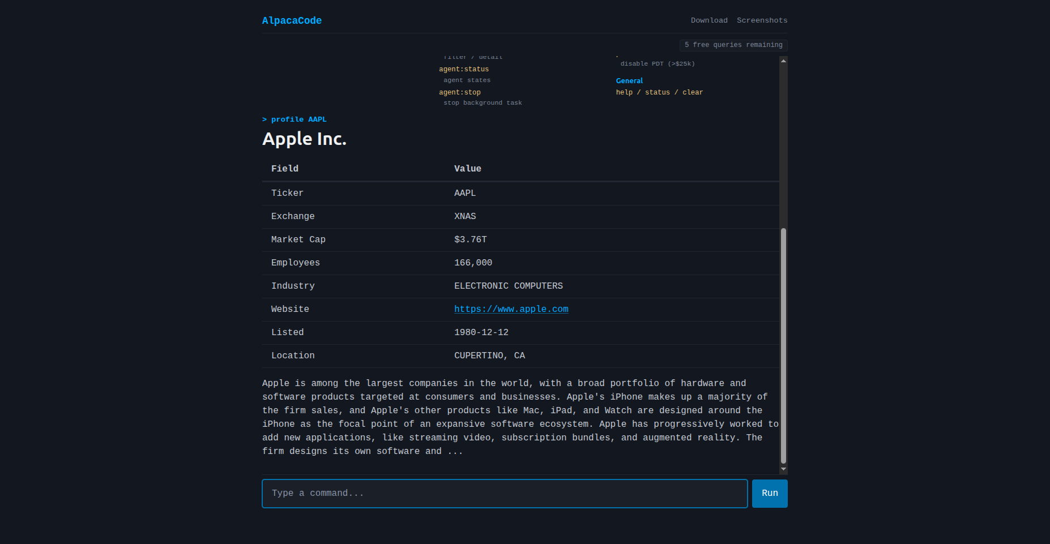This screenshot has height=544, width=1050.
Task: Select the Ticker row showing AAPL
Action: click(464, 193)
